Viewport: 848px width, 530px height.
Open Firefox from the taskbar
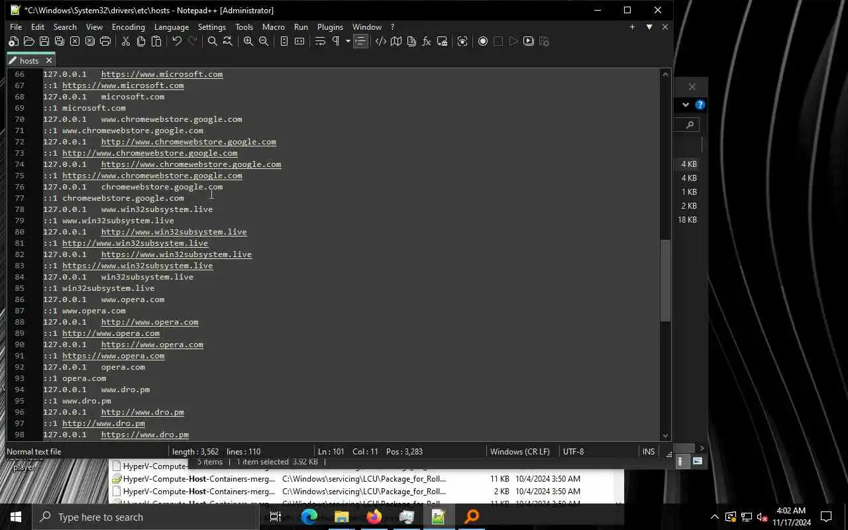click(374, 517)
